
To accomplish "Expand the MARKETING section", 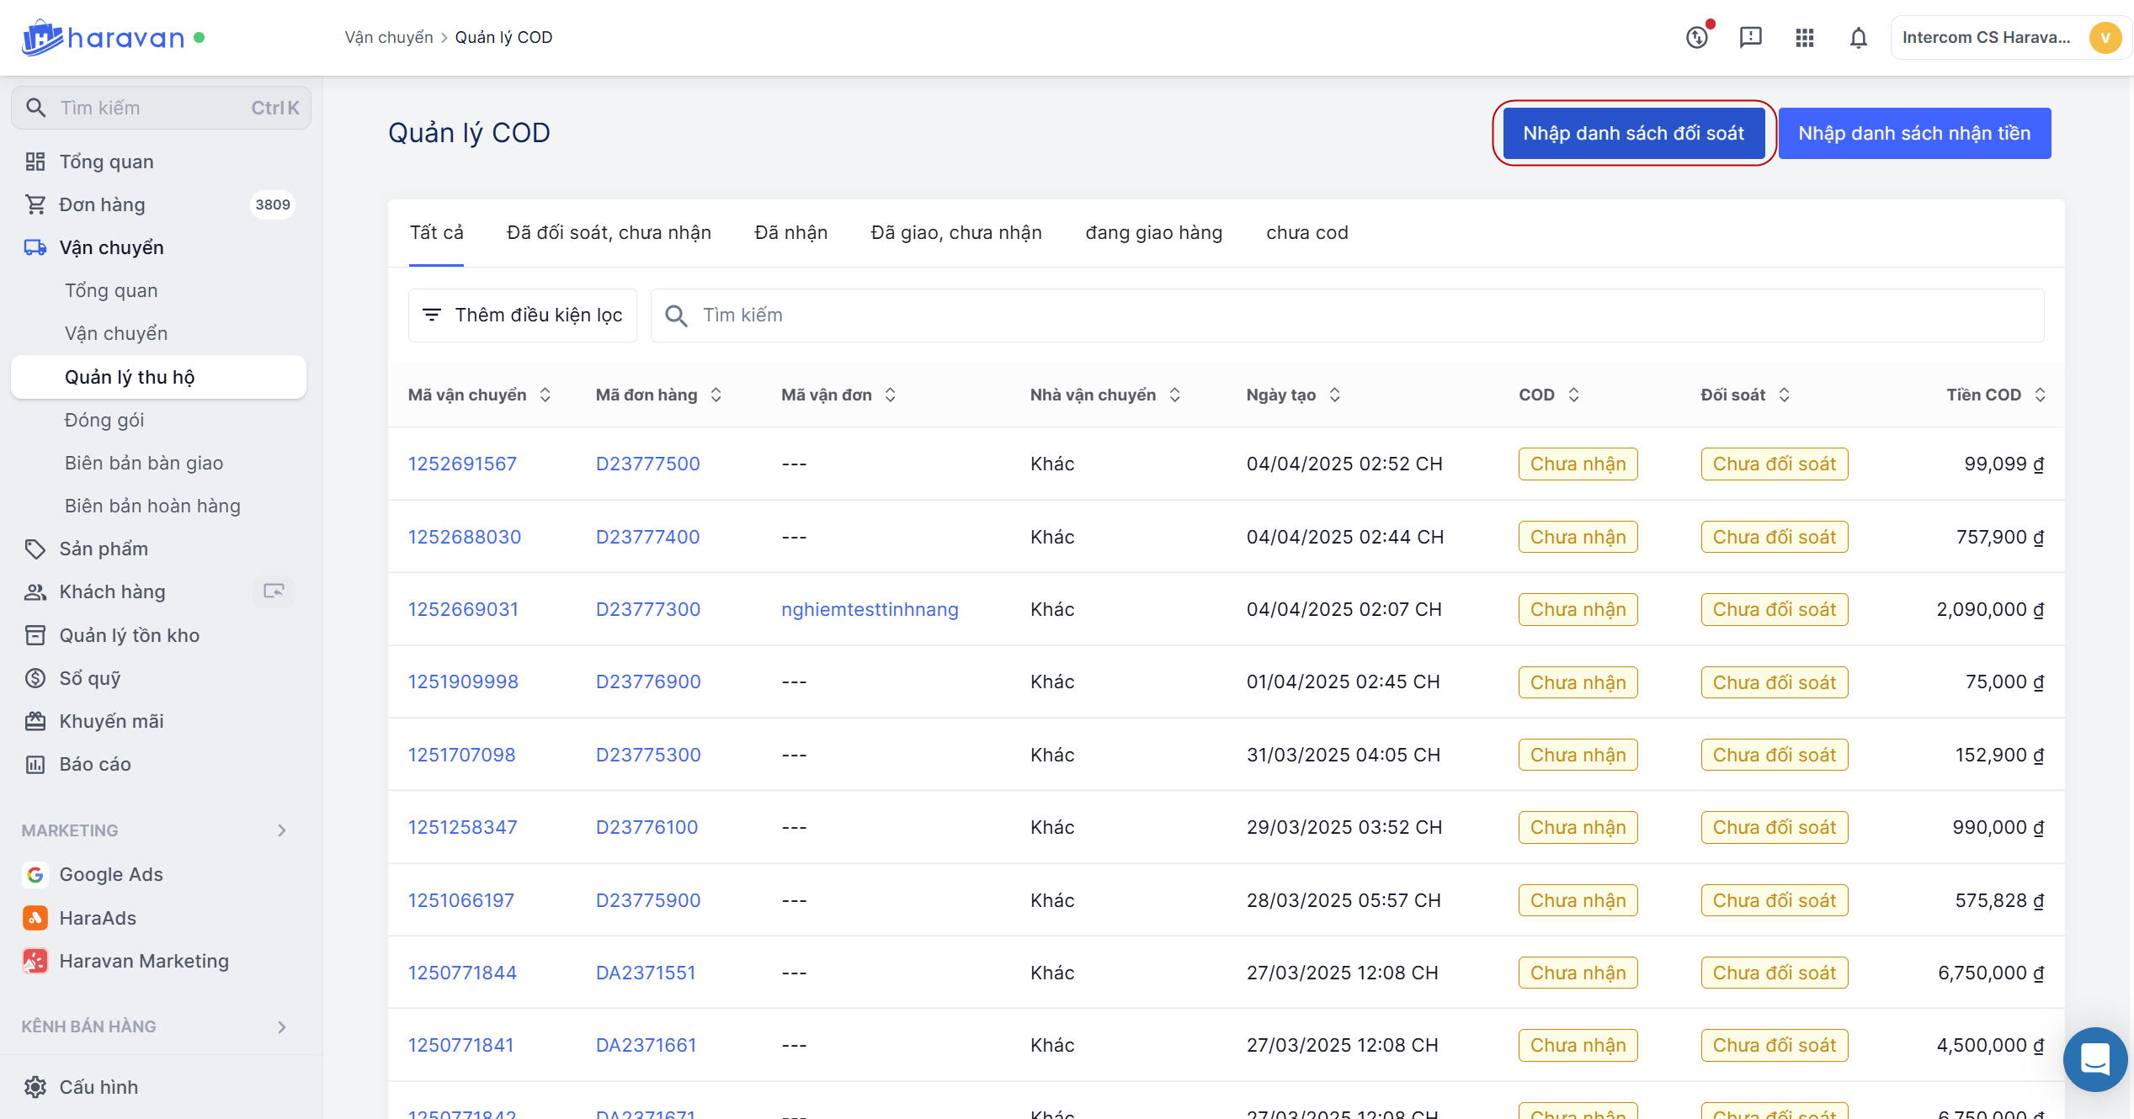I will click(282, 830).
